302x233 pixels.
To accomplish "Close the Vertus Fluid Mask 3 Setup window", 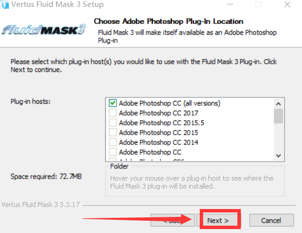I will (x=287, y=4).
